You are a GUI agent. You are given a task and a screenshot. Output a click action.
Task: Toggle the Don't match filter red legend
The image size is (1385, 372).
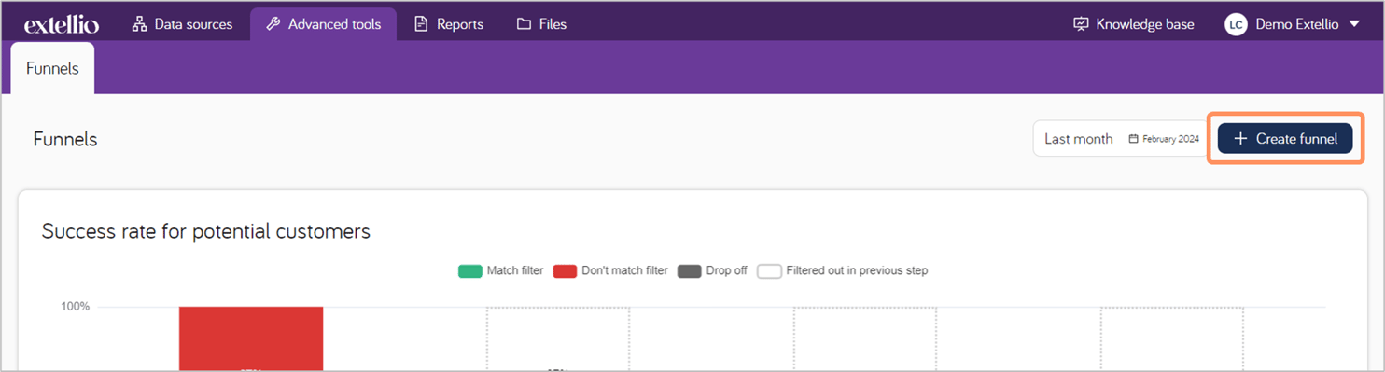coord(610,271)
